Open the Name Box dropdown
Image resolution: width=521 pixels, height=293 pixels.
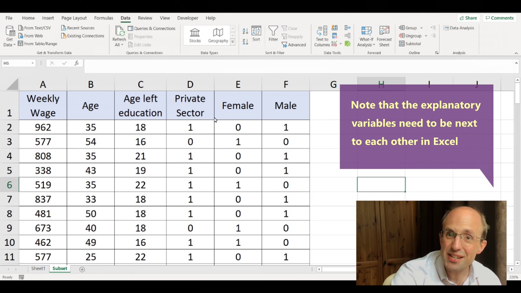point(32,63)
